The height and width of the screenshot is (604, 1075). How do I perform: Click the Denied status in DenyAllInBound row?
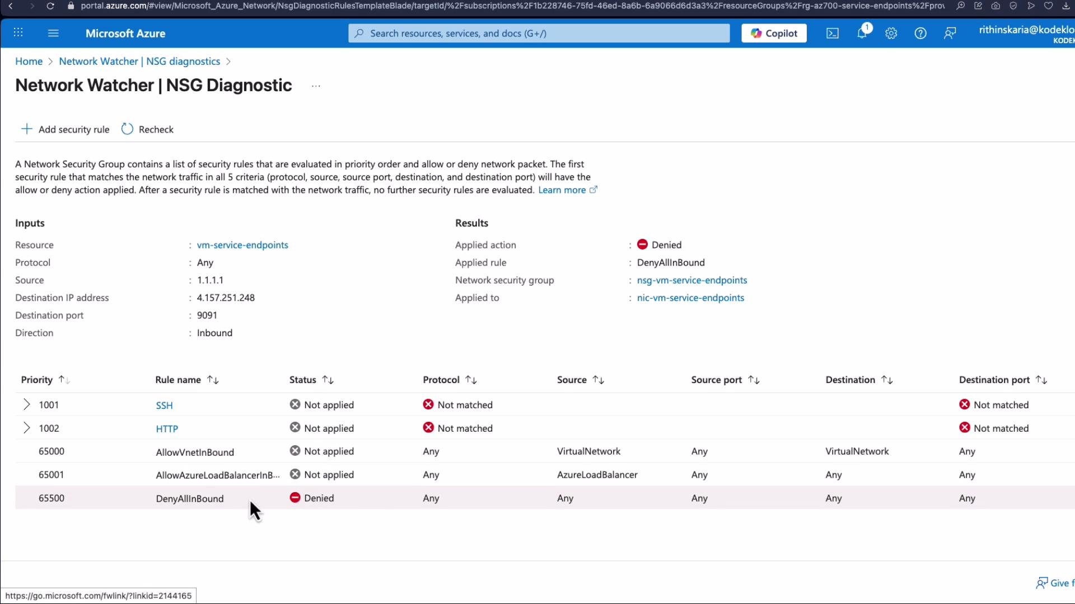click(x=312, y=498)
